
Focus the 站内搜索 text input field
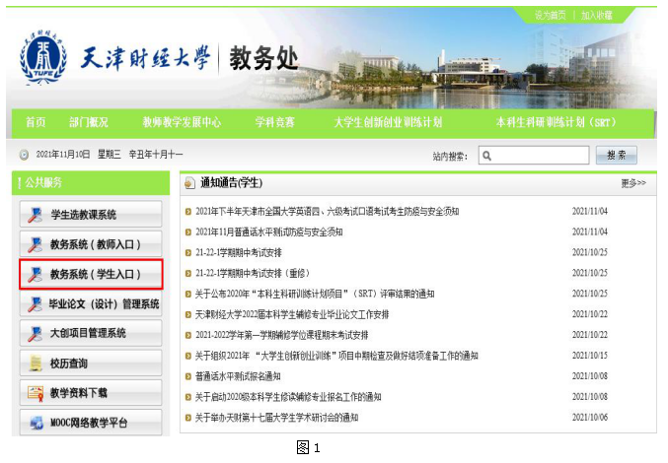point(534,156)
